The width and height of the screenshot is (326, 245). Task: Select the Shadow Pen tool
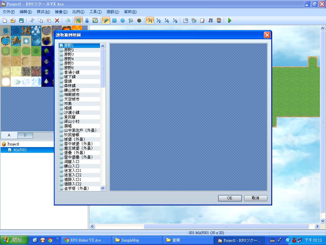[139, 20]
